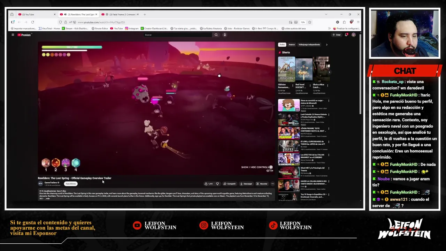Open the tab overview icon in tab strip
The width and height of the screenshot is (446, 251).
12,14
